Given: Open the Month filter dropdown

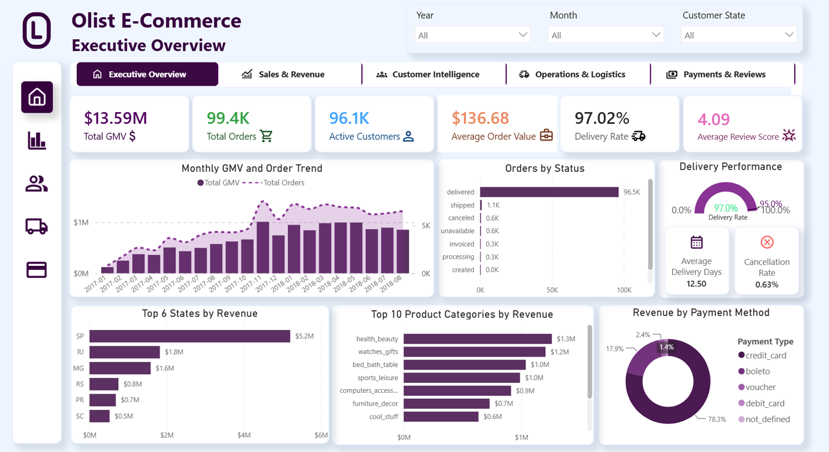Looking at the screenshot, I should tap(606, 35).
